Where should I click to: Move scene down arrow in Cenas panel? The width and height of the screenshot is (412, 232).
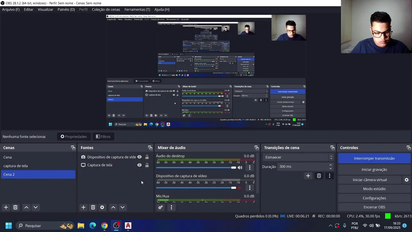tap(36, 207)
